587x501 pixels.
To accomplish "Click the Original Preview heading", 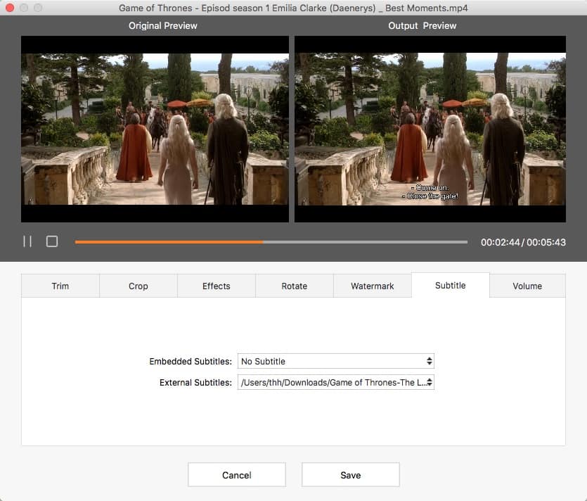I will coord(163,25).
